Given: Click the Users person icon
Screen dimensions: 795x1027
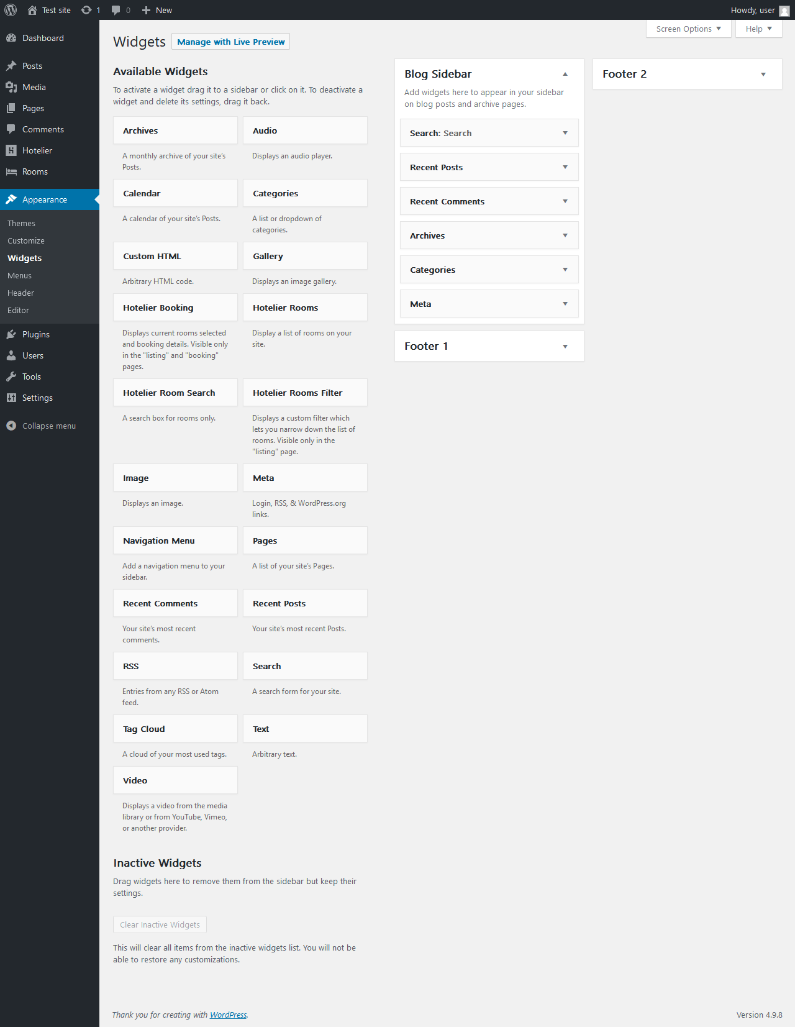Looking at the screenshot, I should click(x=11, y=355).
